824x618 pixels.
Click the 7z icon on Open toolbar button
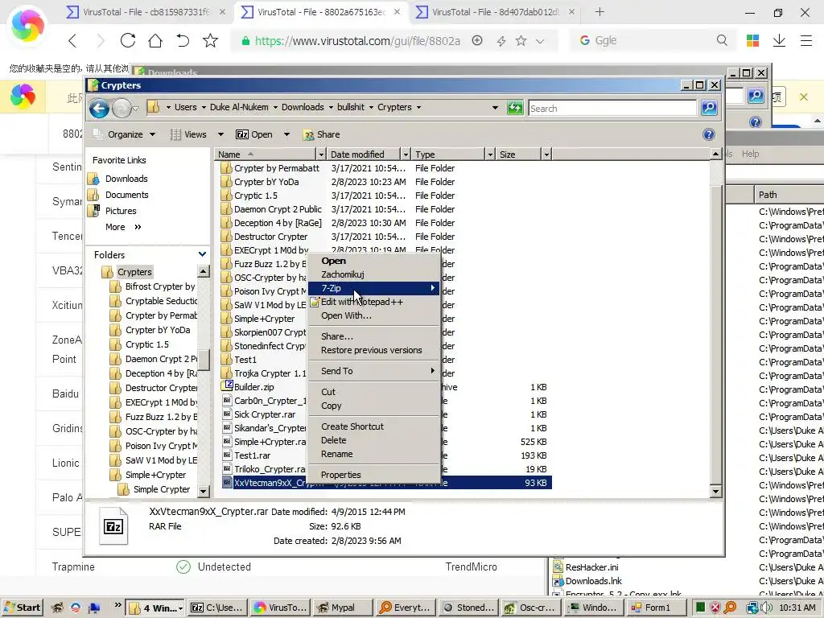click(241, 134)
